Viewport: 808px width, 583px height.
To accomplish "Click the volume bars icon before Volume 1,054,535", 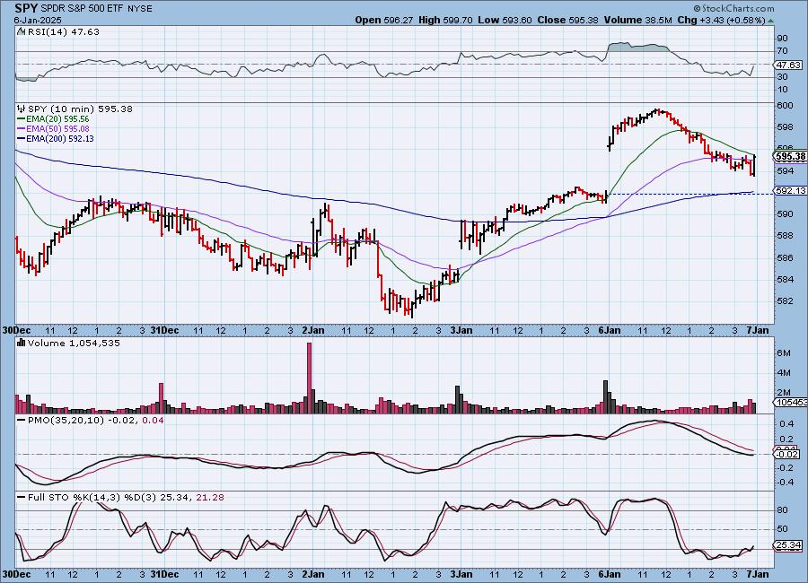I will [22, 343].
